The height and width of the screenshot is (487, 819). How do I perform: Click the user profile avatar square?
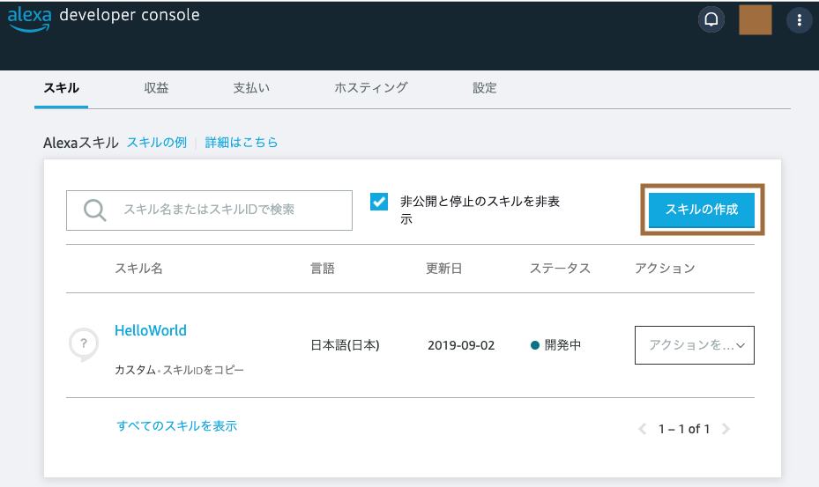pos(756,20)
